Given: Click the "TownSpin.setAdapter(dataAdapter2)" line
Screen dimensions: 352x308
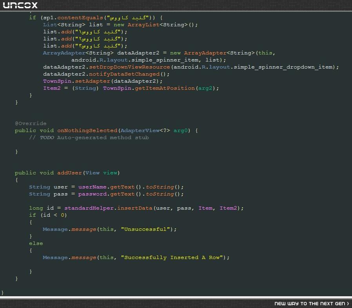Looking at the screenshot, I should [103, 81].
